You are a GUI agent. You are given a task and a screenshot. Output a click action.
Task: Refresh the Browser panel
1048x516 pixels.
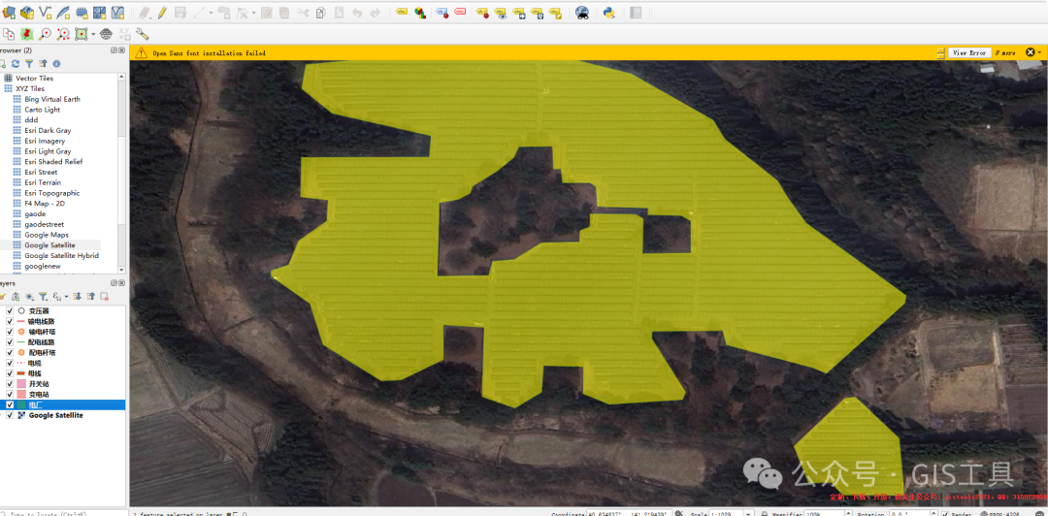pos(16,63)
